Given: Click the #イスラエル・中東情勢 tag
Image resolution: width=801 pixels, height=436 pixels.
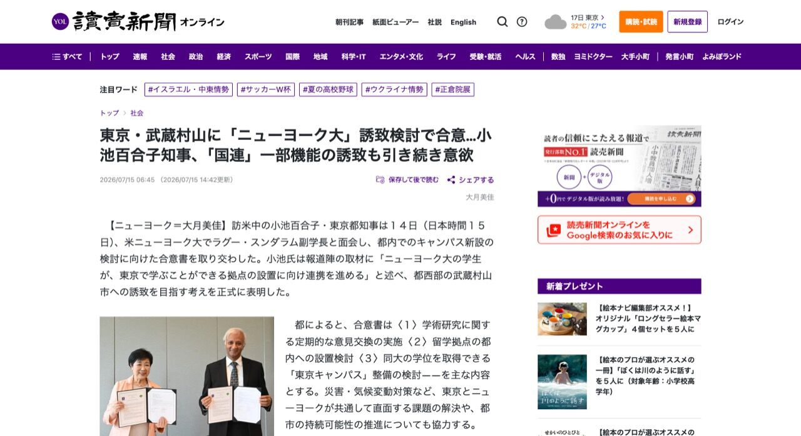Looking at the screenshot, I should pyautogui.click(x=188, y=89).
